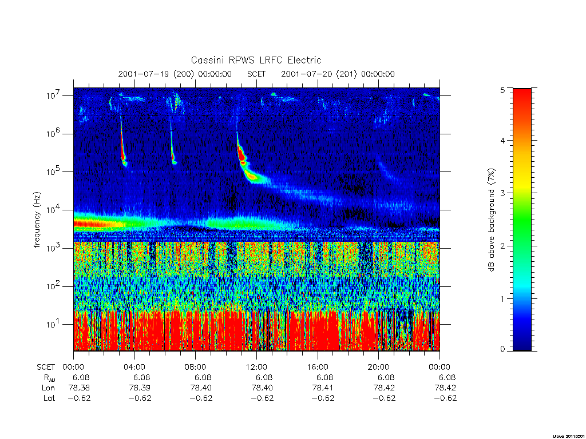The image size is (586, 439).
Task: Click the "dB above background (7%)" label
Action: (492, 220)
